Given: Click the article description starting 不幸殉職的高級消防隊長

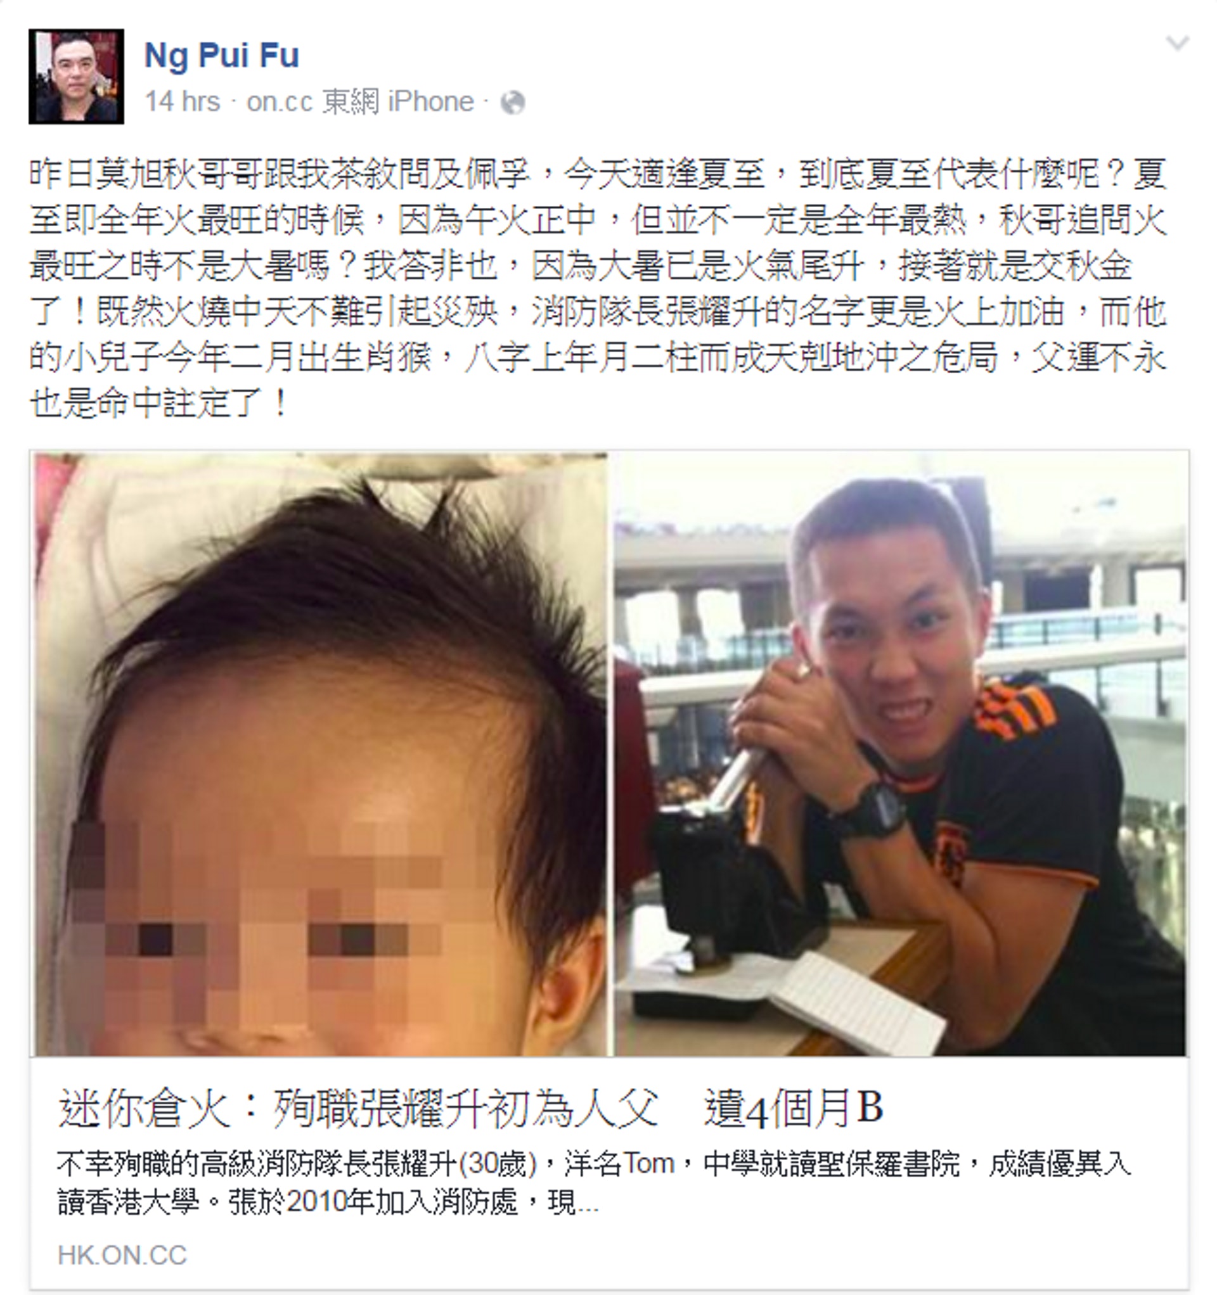Looking at the screenshot, I should click(593, 1182).
